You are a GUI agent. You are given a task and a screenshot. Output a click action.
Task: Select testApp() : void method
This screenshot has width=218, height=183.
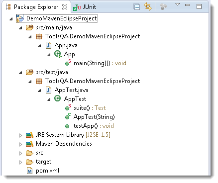click(94, 126)
